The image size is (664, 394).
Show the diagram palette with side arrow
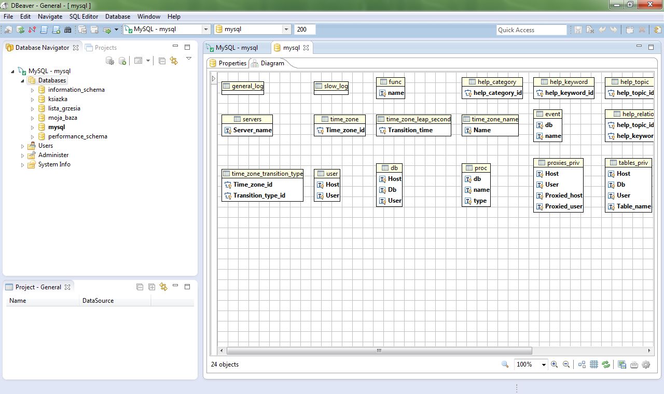point(213,78)
